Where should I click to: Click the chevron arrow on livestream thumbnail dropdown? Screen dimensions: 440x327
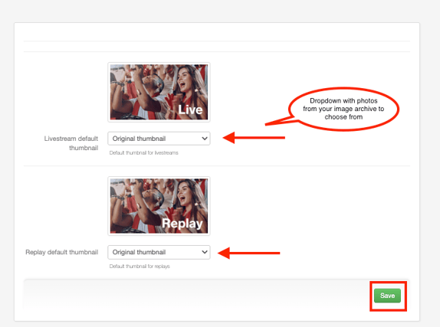(x=205, y=139)
